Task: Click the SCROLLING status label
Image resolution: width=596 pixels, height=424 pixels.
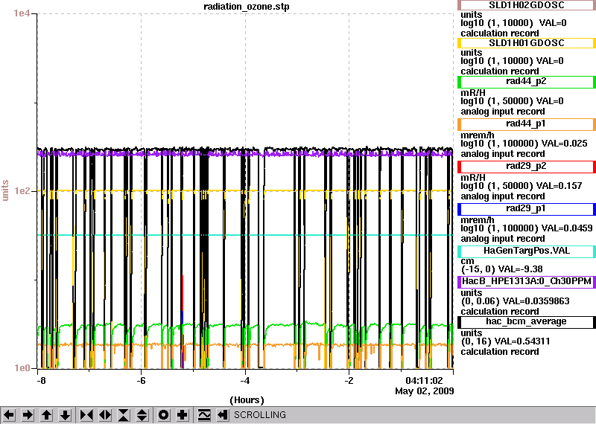Action: (x=260, y=415)
